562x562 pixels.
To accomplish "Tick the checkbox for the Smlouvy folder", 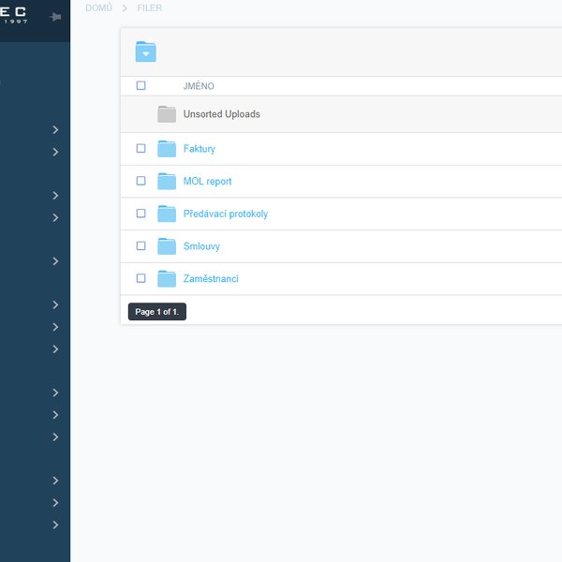I will pyautogui.click(x=140, y=246).
